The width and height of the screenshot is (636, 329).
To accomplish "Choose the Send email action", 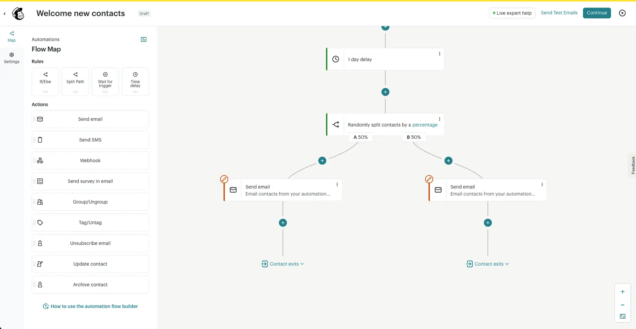I will pos(90,119).
